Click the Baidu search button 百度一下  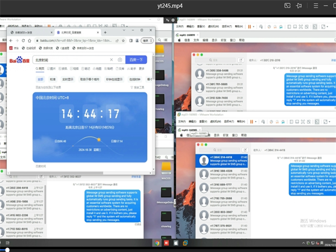(136, 59)
